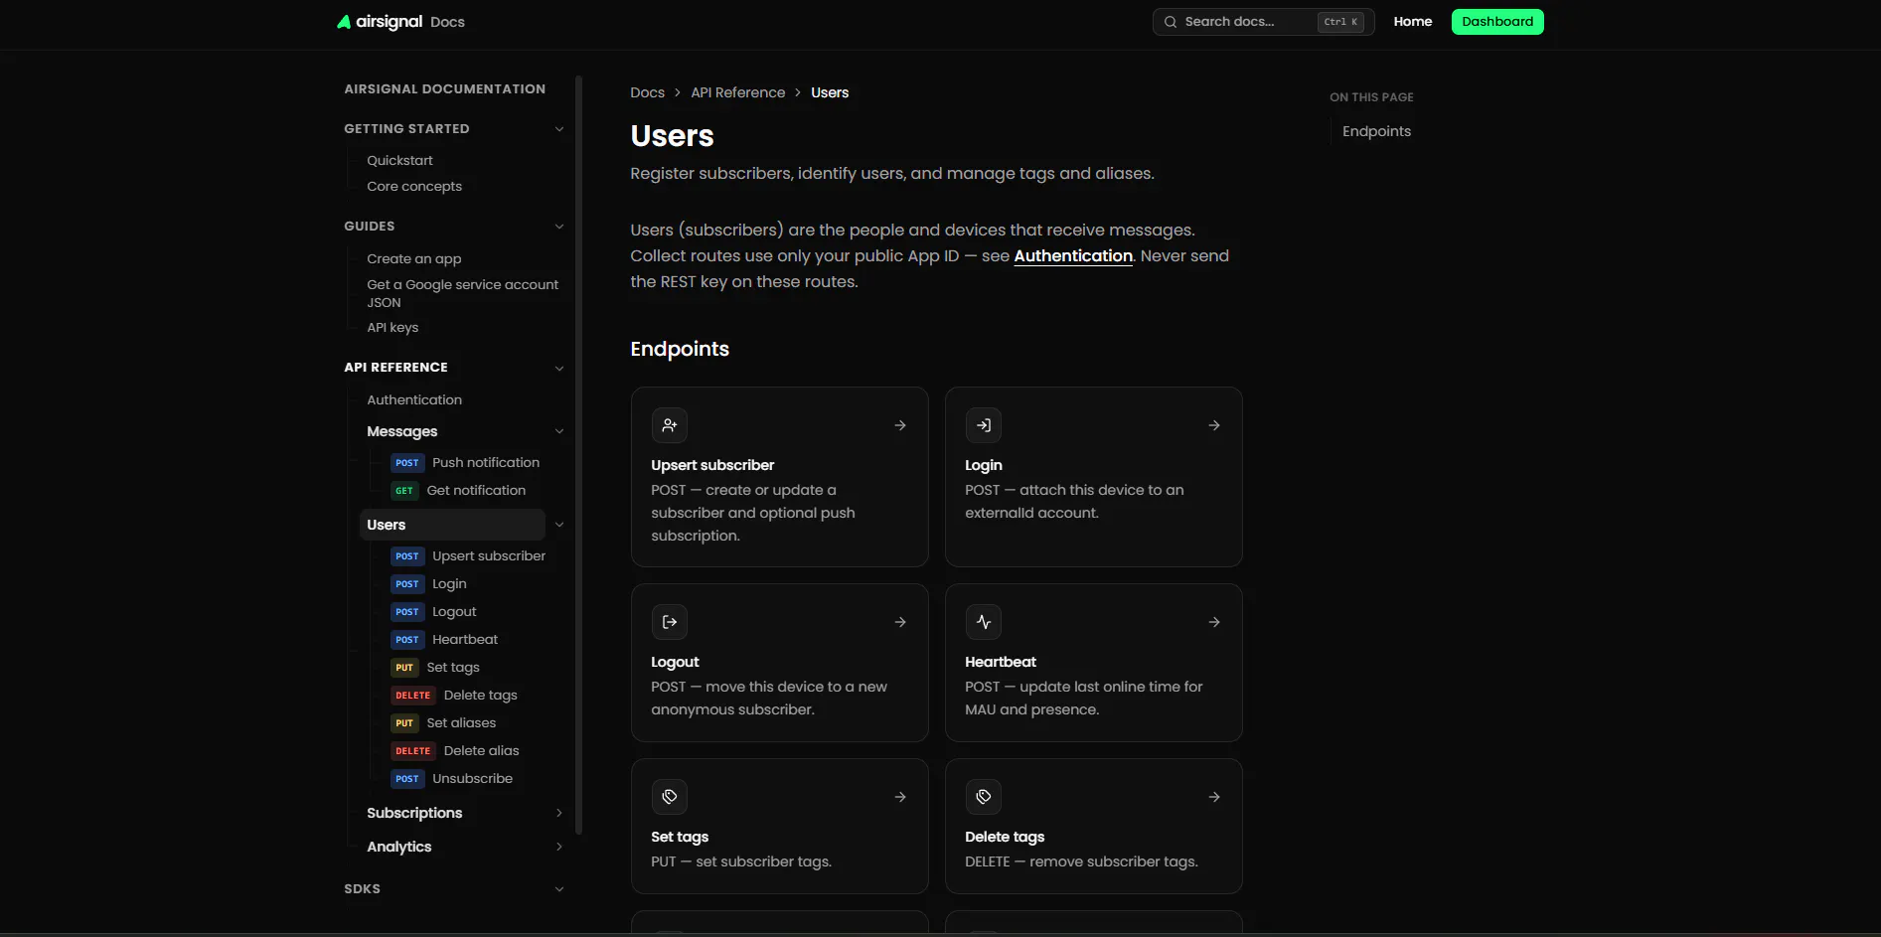Click the arrow on Login card
This screenshot has width=1881, height=937.
(1214, 425)
